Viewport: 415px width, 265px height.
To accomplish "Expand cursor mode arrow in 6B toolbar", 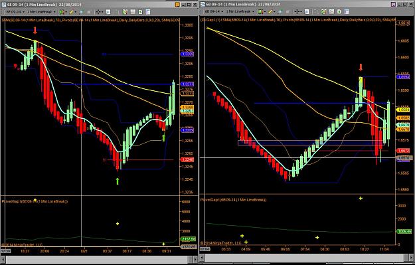I will (301, 12).
